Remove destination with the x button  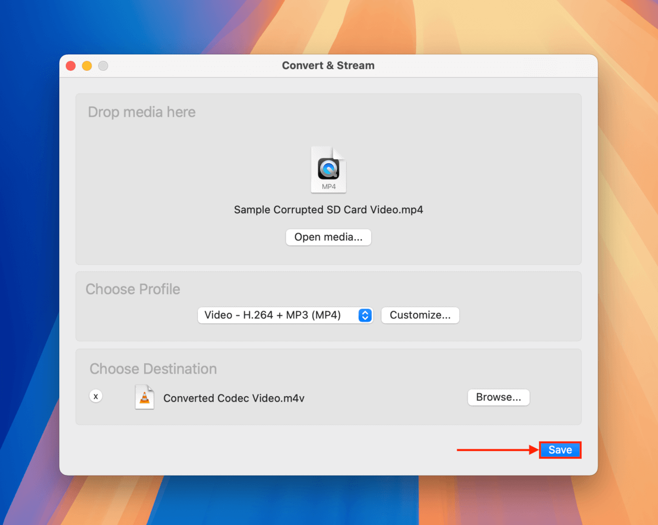pyautogui.click(x=96, y=396)
